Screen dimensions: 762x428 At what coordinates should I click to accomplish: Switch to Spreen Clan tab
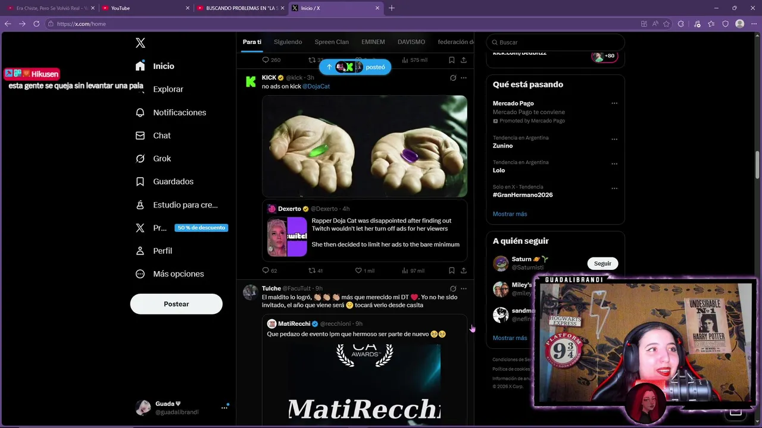click(x=332, y=42)
